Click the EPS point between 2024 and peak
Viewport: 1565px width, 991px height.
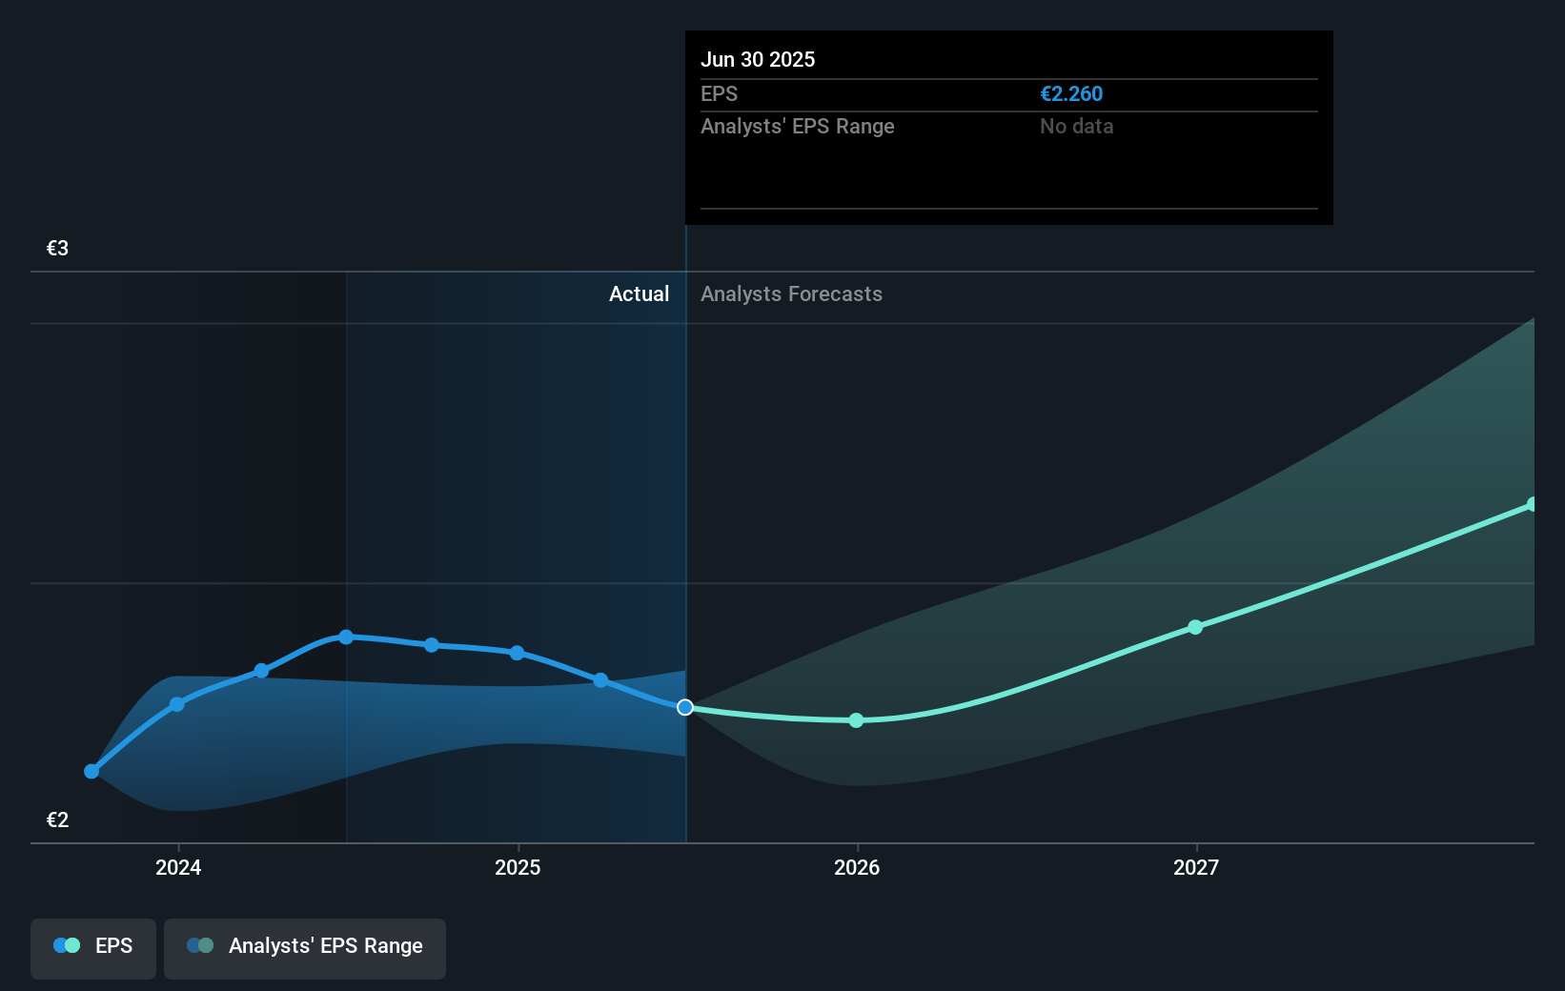click(x=261, y=671)
